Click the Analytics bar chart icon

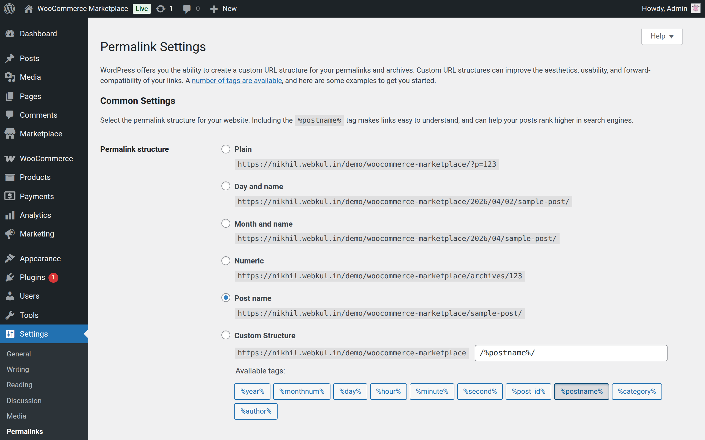(x=10, y=215)
